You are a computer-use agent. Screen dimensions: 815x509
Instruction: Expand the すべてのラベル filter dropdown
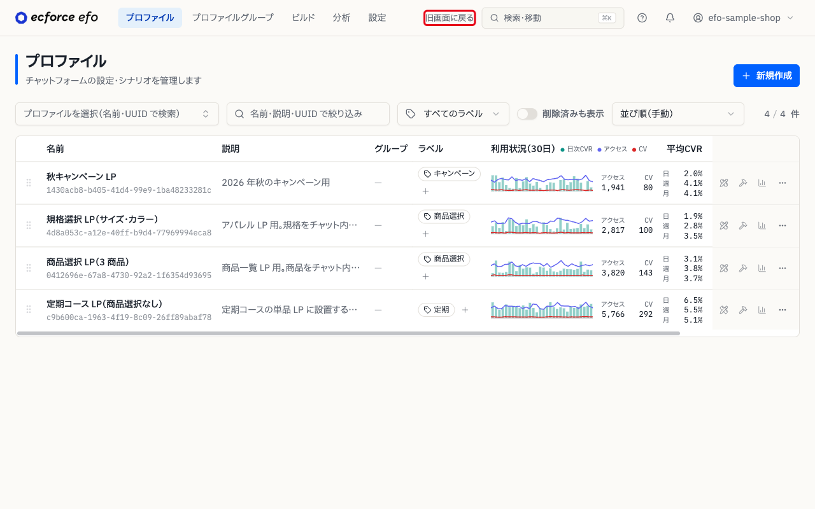point(453,114)
